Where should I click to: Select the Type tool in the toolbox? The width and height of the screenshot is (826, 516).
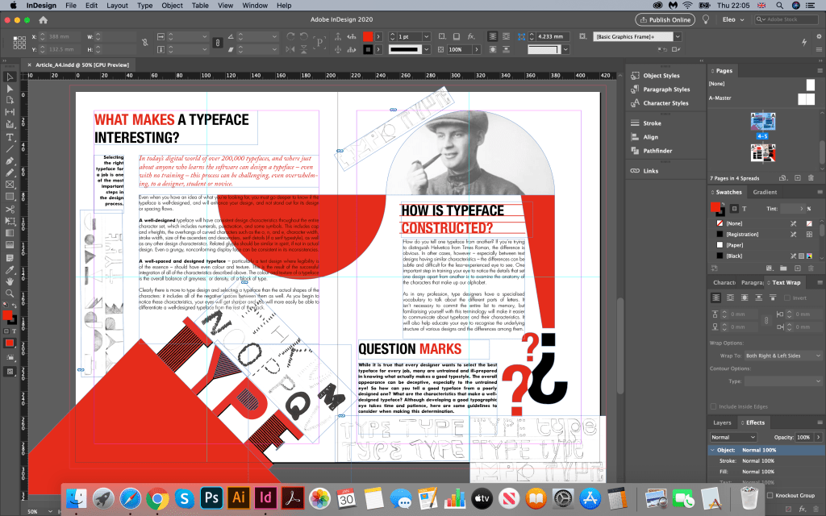(x=10, y=137)
